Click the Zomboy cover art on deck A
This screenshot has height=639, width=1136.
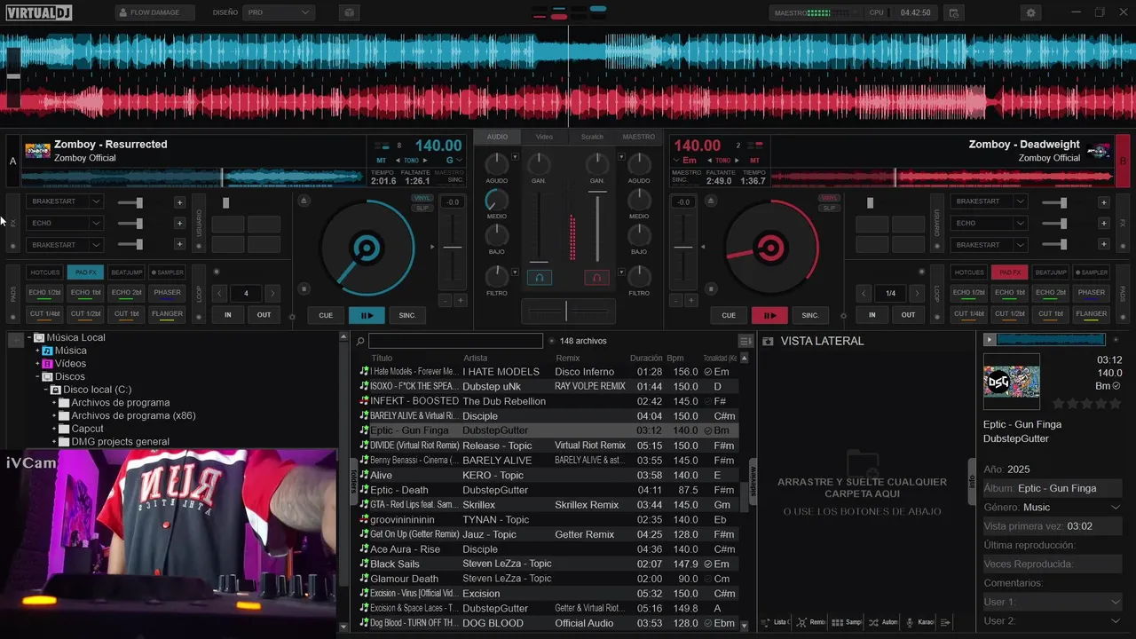pos(37,151)
